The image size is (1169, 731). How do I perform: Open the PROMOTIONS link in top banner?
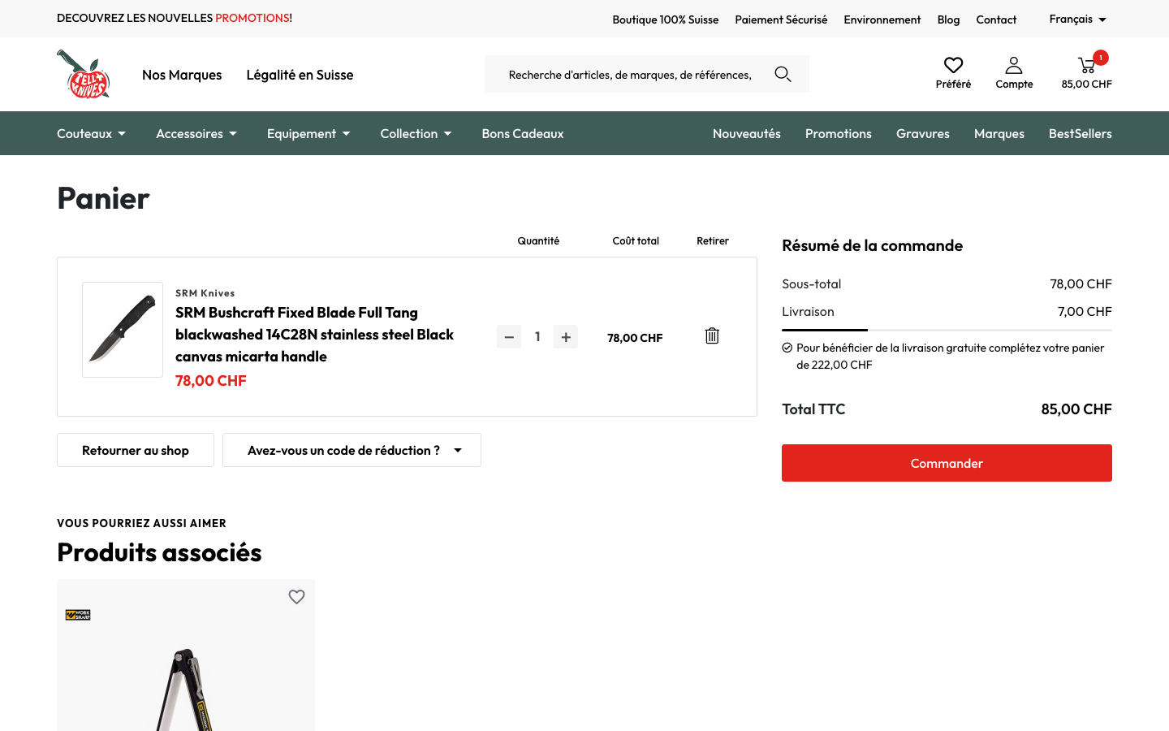[x=252, y=18]
